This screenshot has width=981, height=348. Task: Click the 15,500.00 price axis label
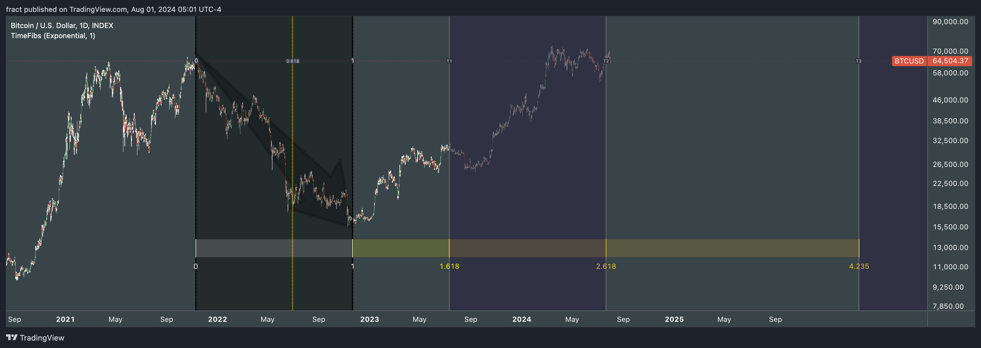click(x=950, y=227)
